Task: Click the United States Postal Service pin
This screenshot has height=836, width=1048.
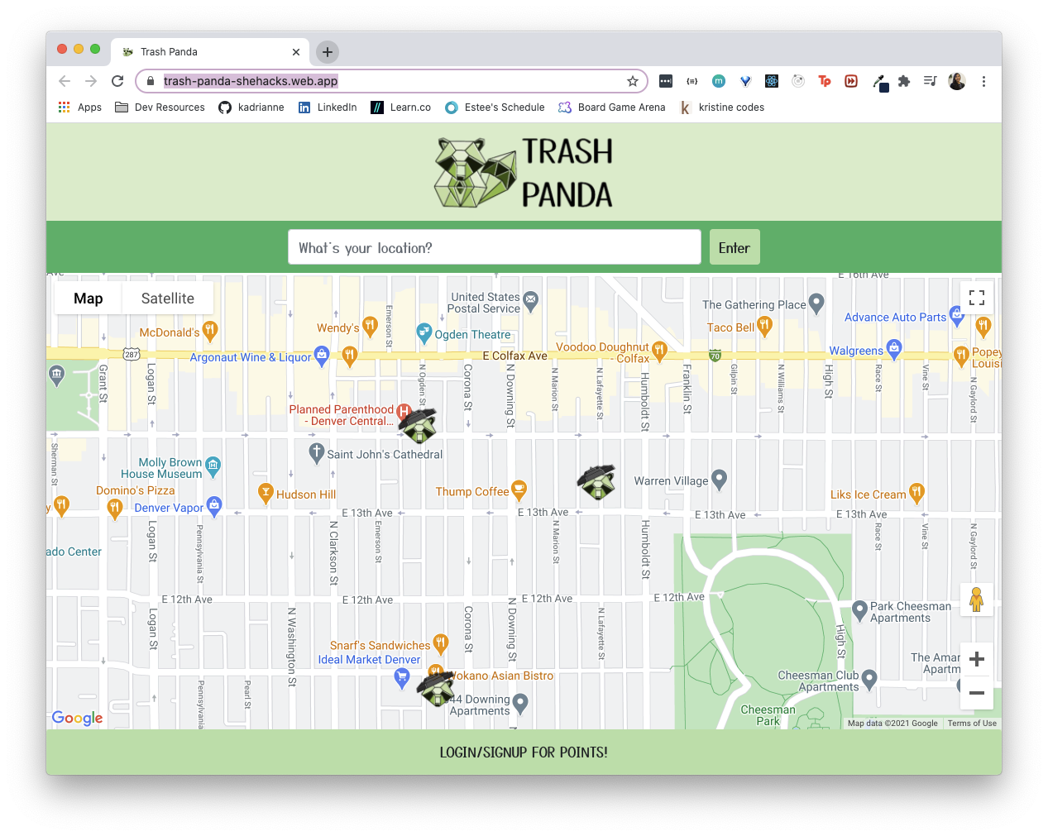Action: coord(531,301)
